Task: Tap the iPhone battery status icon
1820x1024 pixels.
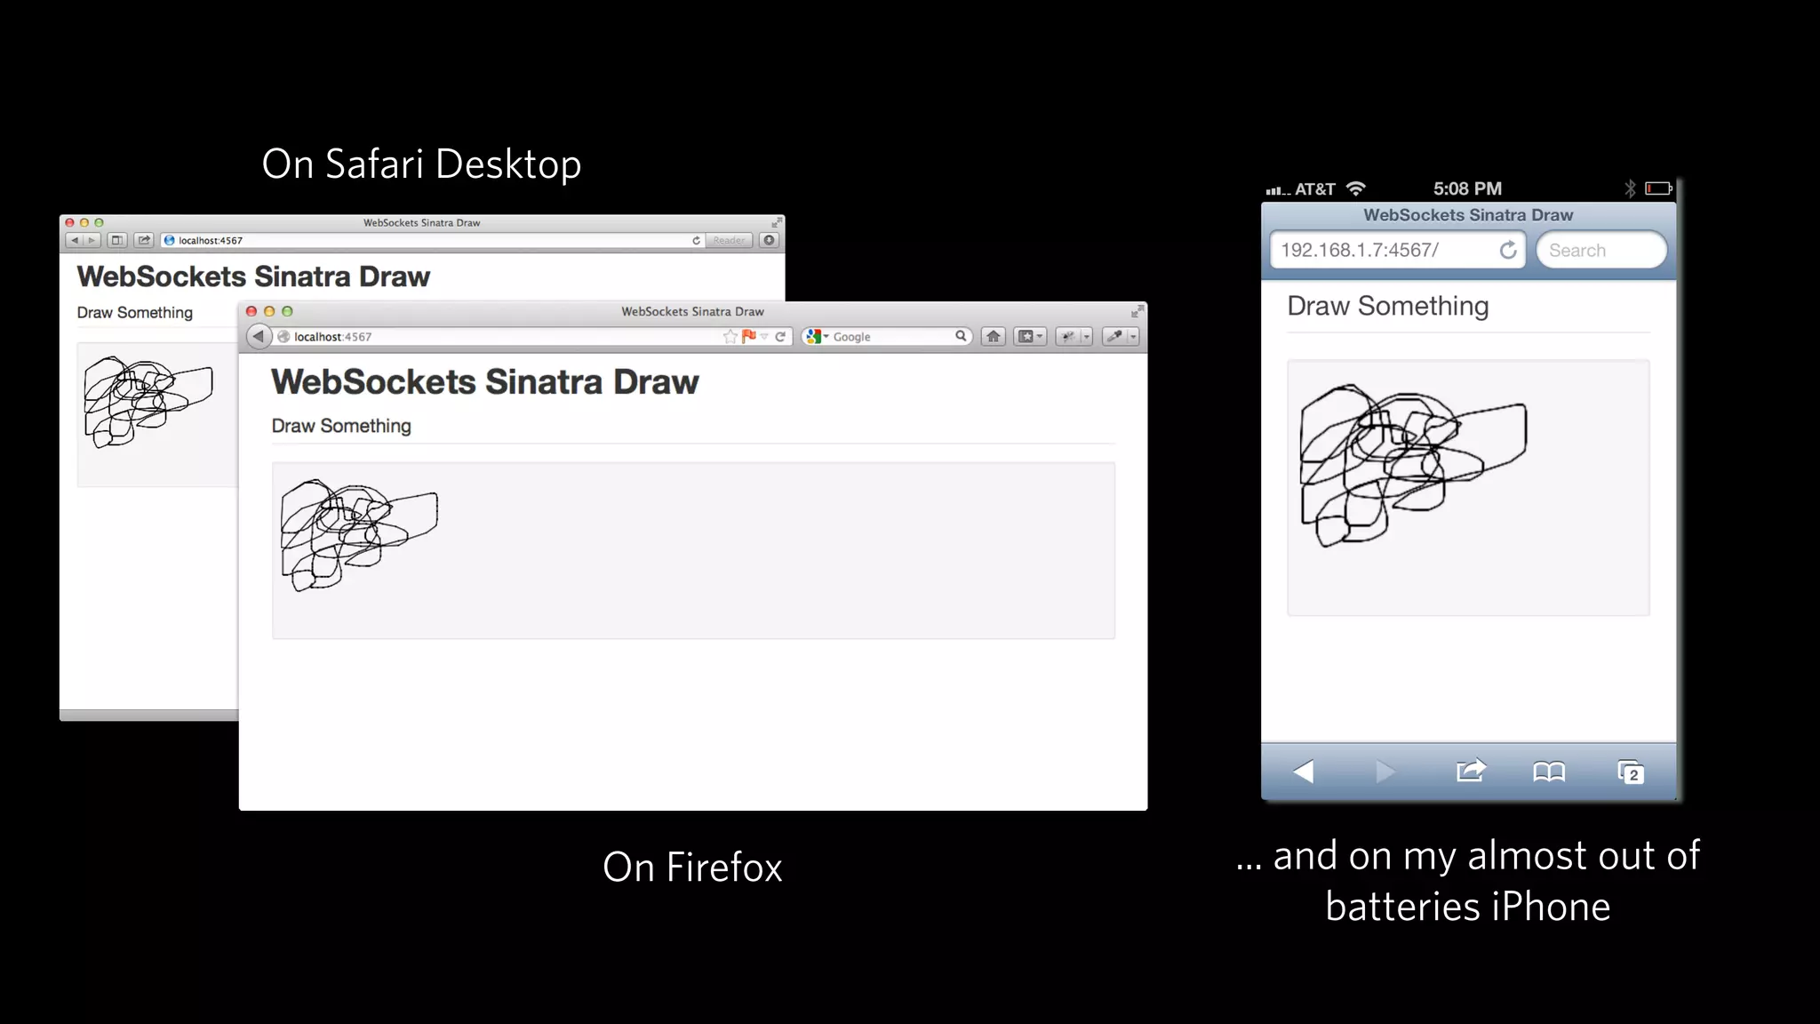Action: (1658, 188)
